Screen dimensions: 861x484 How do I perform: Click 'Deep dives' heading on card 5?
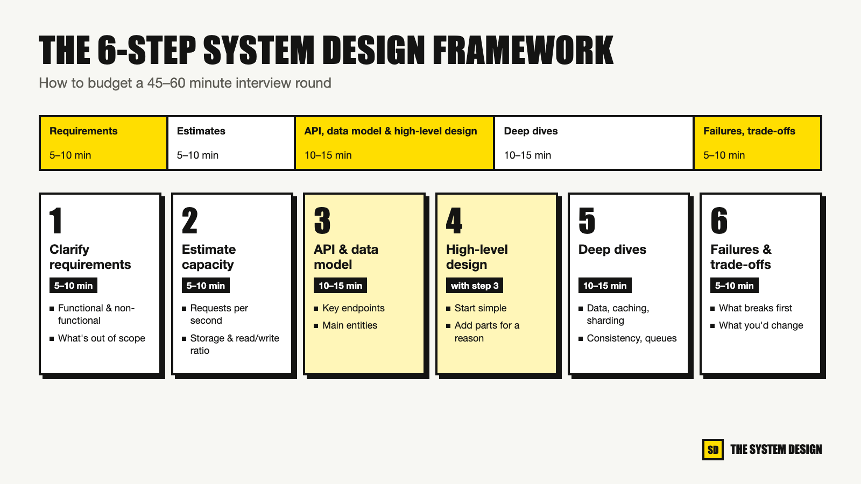[612, 250]
